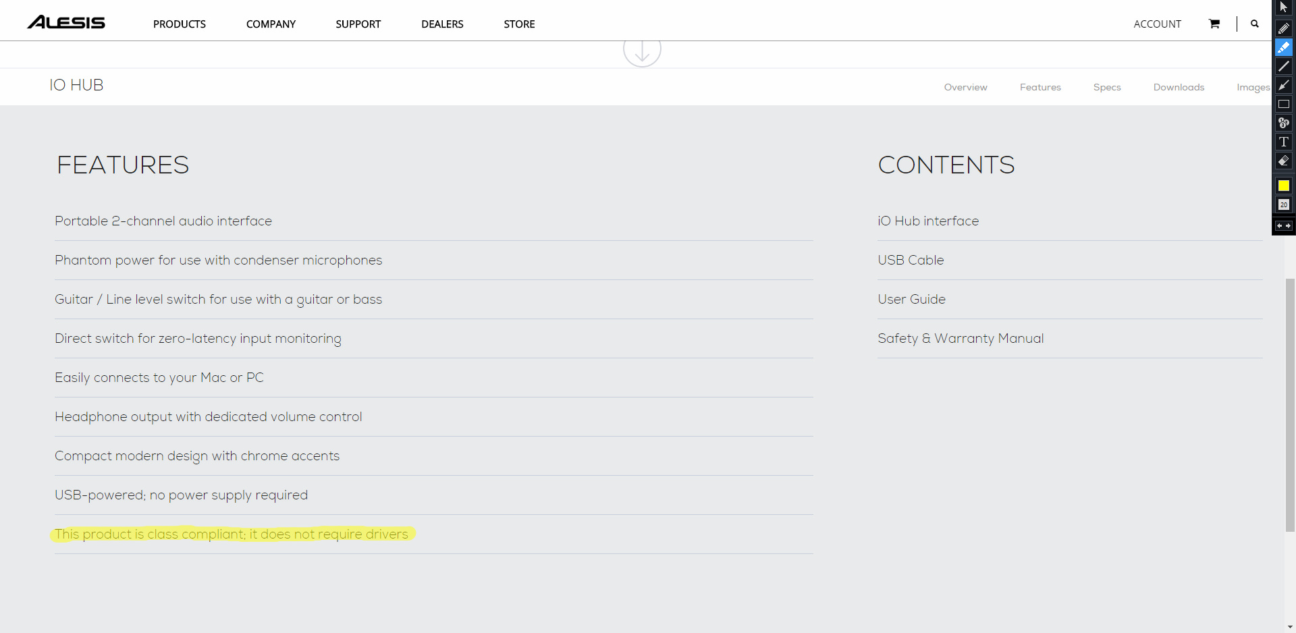
Task: Select the highlighter marker tool
Action: coord(1284,47)
